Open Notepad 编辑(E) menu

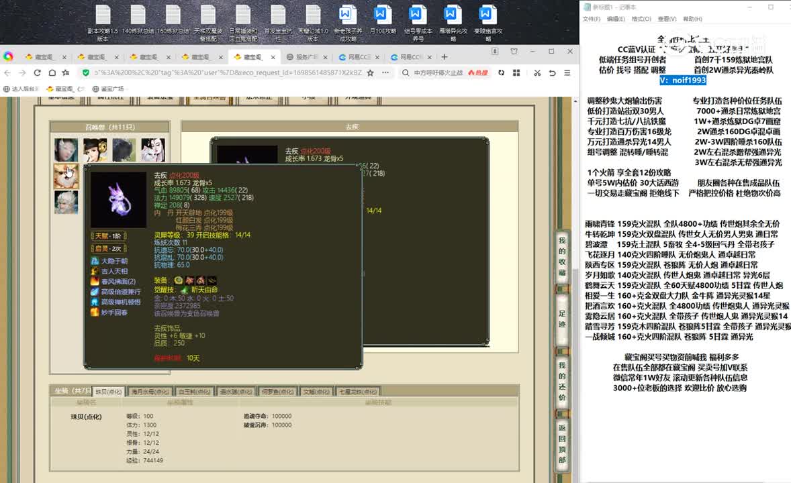(x=616, y=19)
